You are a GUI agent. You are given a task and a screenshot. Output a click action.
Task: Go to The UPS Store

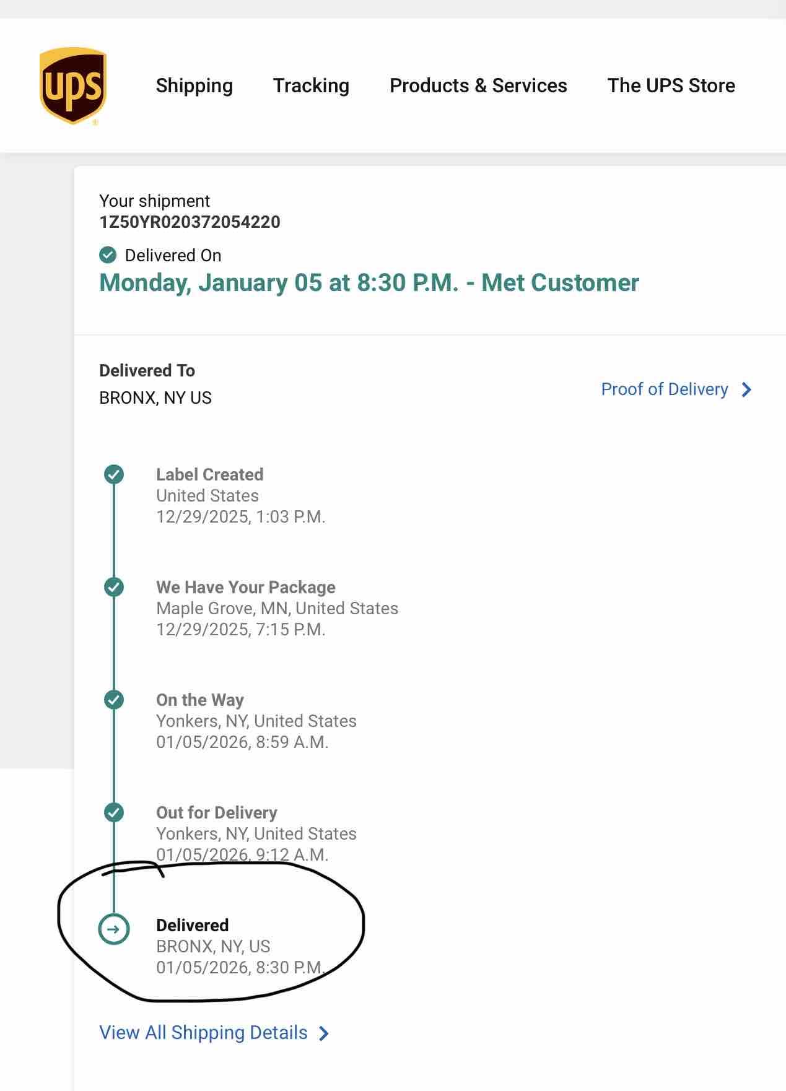[671, 85]
